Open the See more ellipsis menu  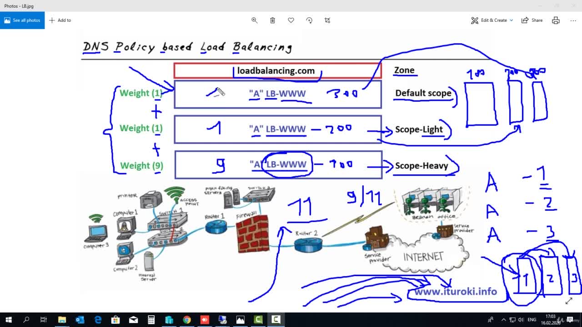tap(573, 20)
